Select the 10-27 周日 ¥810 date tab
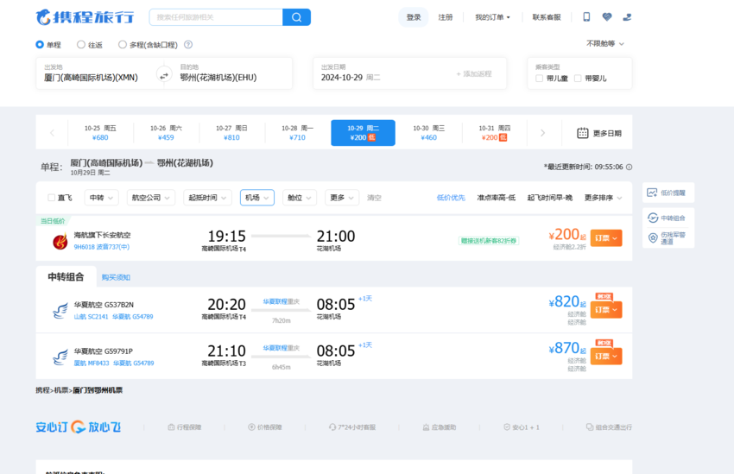Image resolution: width=734 pixels, height=474 pixels. (x=231, y=133)
